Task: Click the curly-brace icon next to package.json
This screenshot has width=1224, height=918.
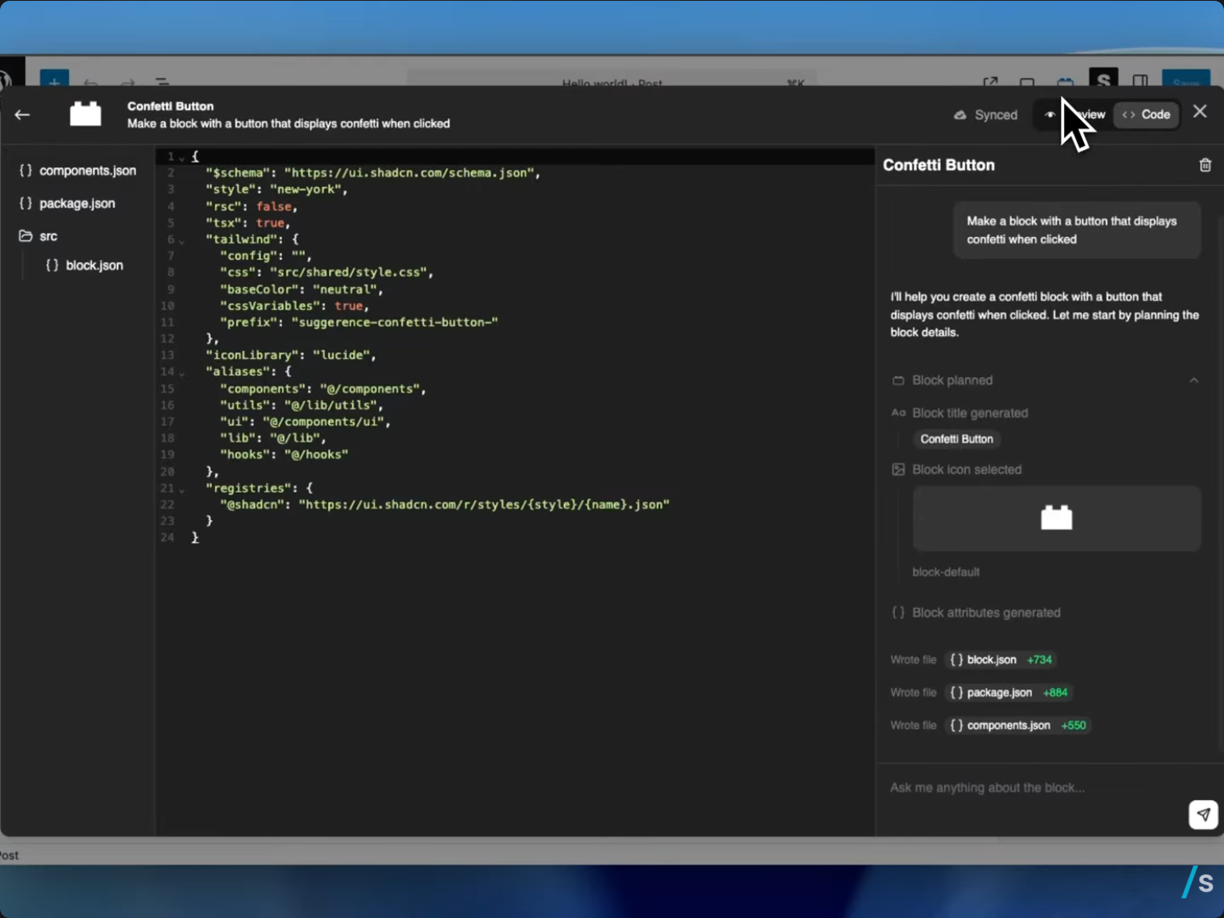Action: click(26, 203)
